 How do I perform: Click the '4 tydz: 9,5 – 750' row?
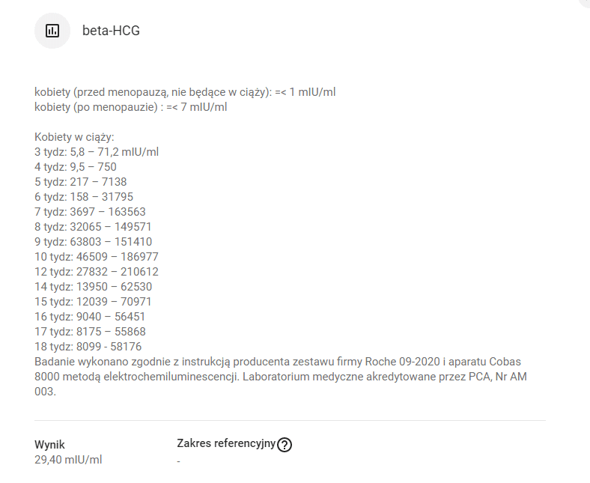pyautogui.click(x=76, y=167)
